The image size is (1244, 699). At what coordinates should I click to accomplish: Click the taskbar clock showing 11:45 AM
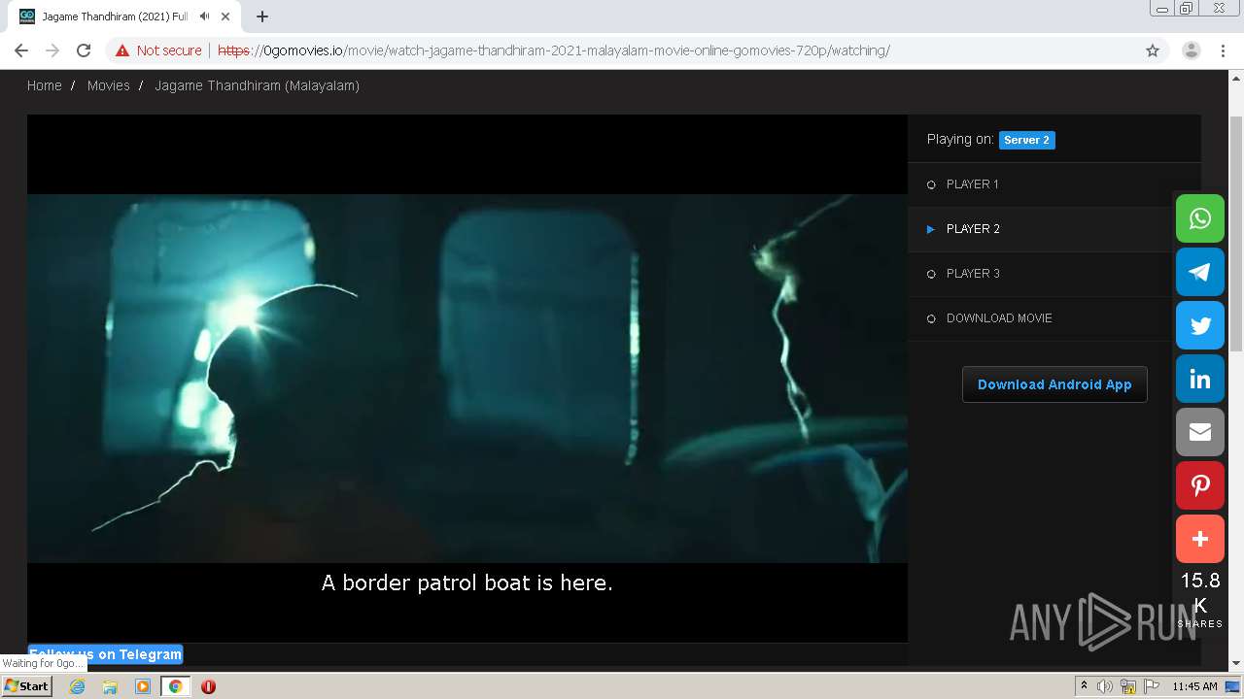(x=1194, y=686)
